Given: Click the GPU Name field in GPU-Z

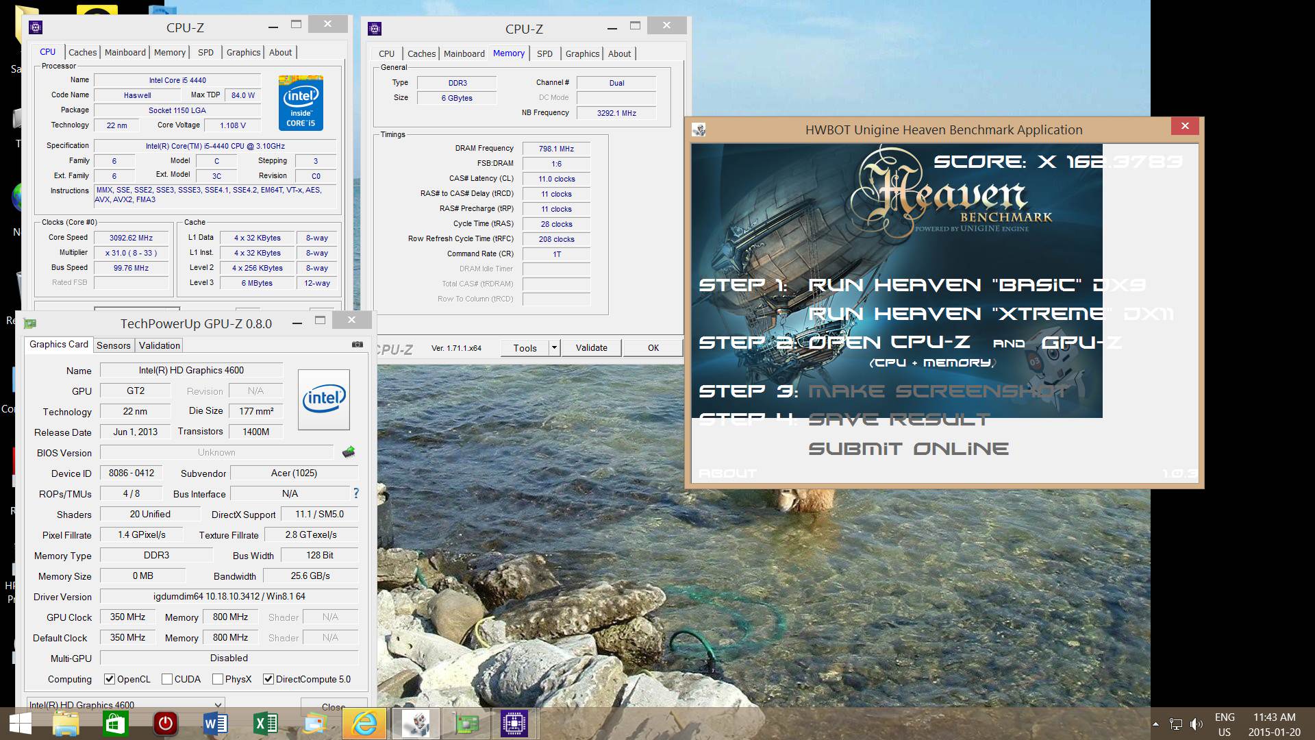Looking at the screenshot, I should pos(191,370).
